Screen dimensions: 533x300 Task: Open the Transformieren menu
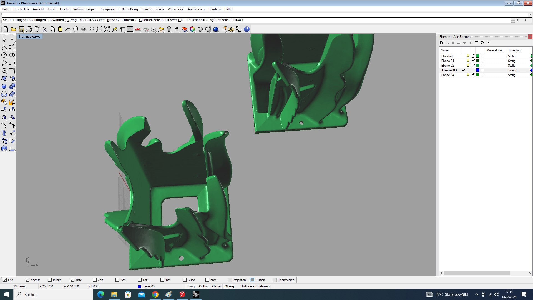tap(153, 9)
